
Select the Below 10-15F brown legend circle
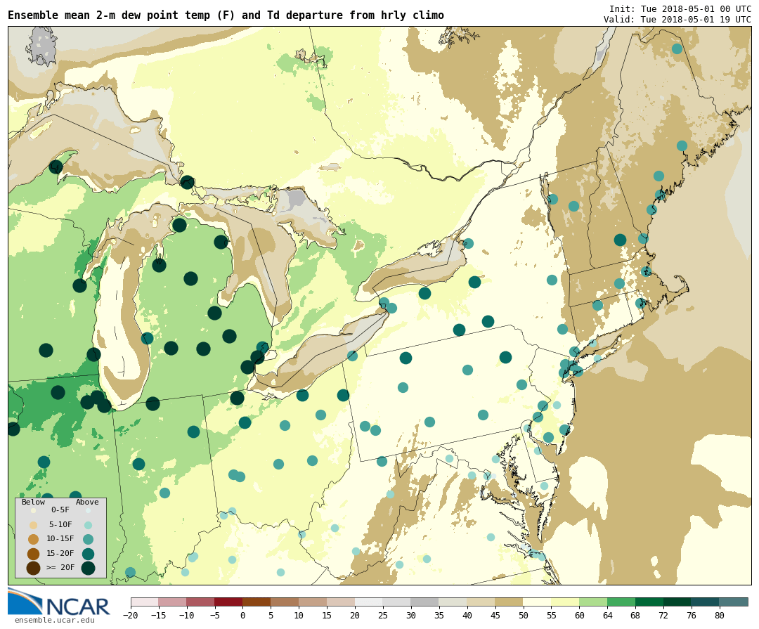click(34, 539)
